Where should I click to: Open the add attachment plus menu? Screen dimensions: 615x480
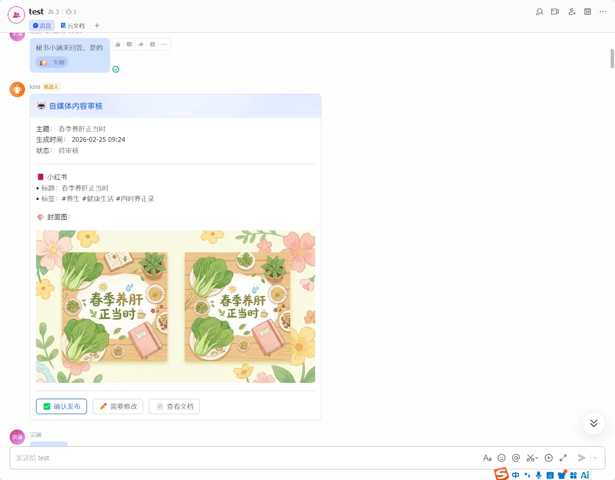[x=549, y=458]
